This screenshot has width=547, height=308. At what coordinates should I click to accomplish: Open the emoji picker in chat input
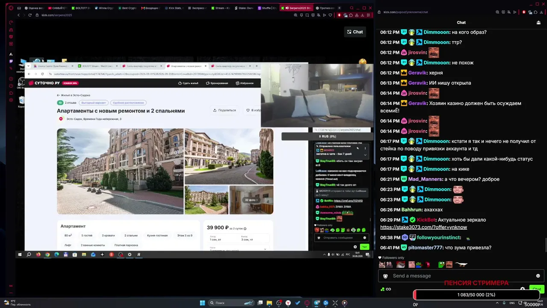pos(538,276)
